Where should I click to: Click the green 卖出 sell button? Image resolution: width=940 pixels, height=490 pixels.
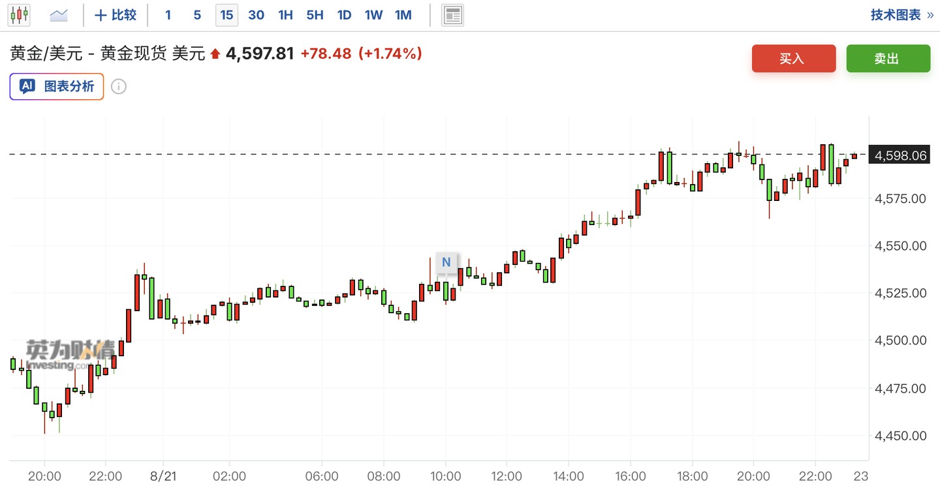point(888,58)
